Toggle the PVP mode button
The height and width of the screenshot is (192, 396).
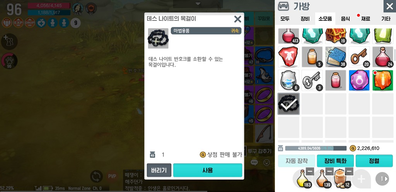112,176
